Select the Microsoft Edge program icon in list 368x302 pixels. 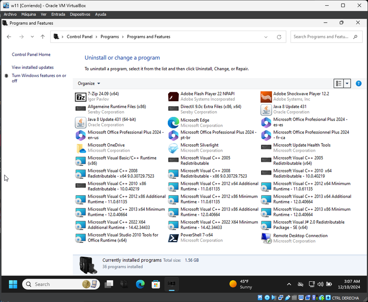click(x=173, y=123)
